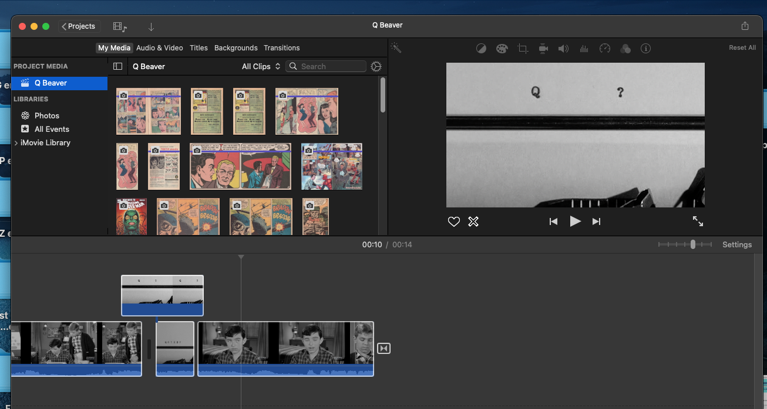Select All Events library

click(52, 129)
